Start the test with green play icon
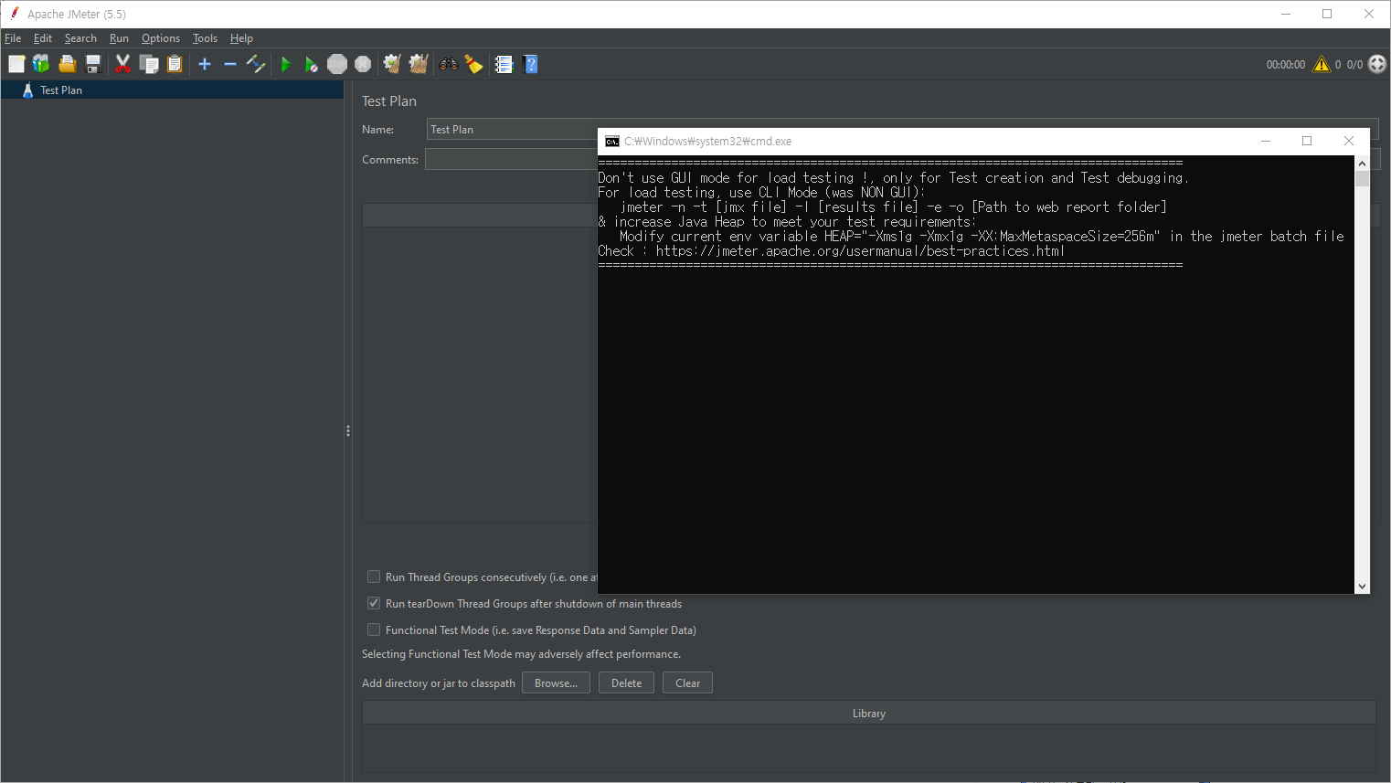Viewport: 1391px width, 783px height. [x=286, y=64]
